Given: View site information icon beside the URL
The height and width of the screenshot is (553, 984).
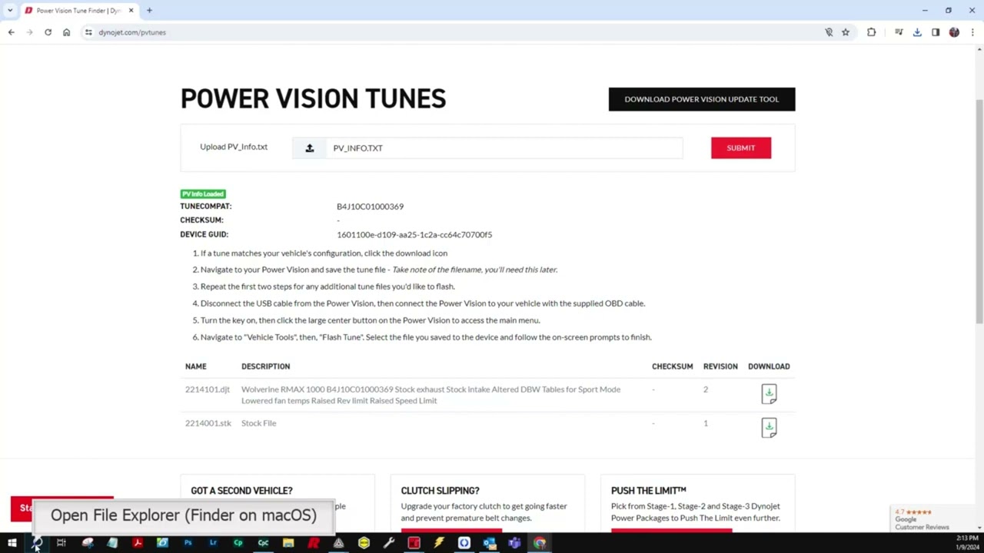Looking at the screenshot, I should (88, 32).
